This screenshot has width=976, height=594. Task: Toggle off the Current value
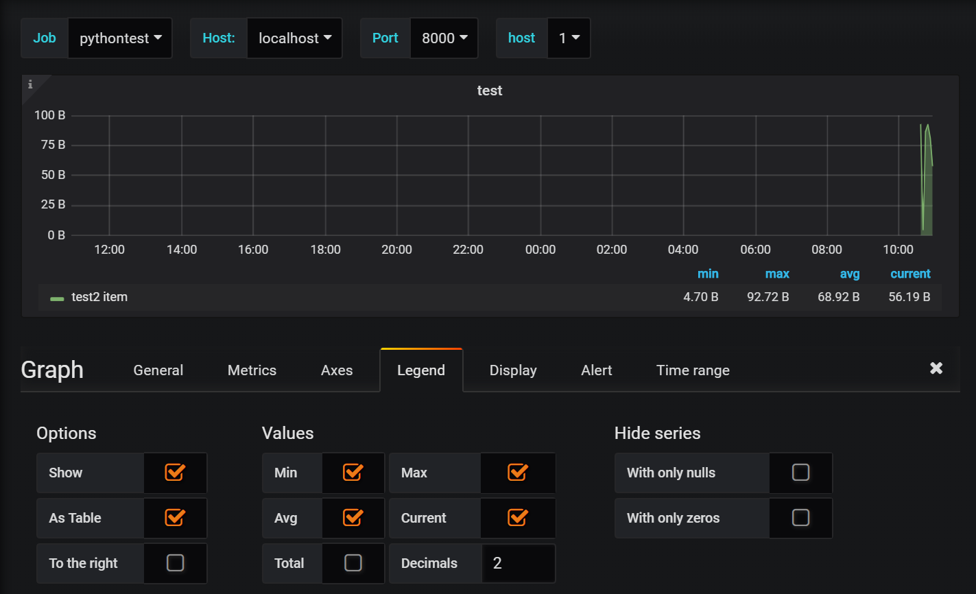(x=518, y=518)
